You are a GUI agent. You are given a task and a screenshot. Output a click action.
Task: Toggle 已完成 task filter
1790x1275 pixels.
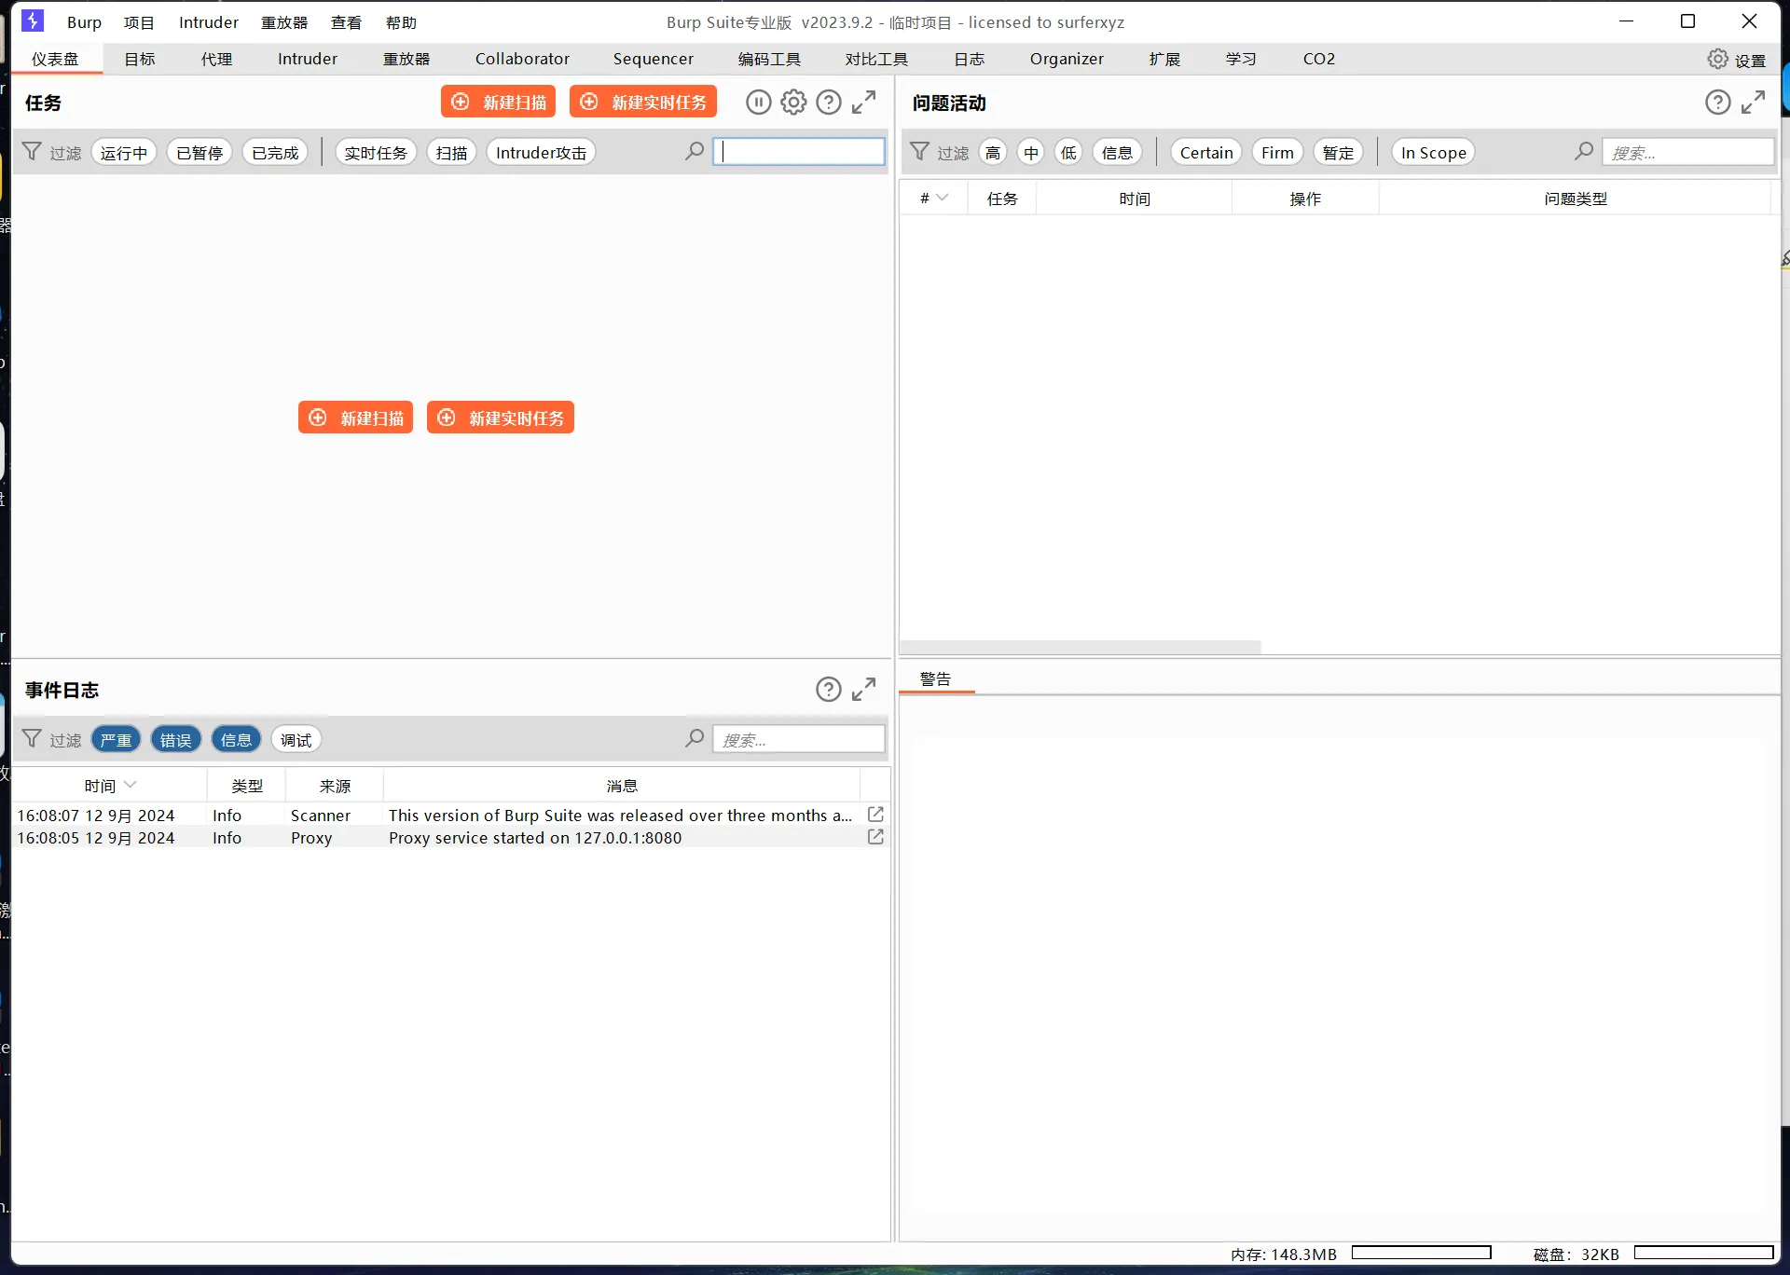coord(275,153)
